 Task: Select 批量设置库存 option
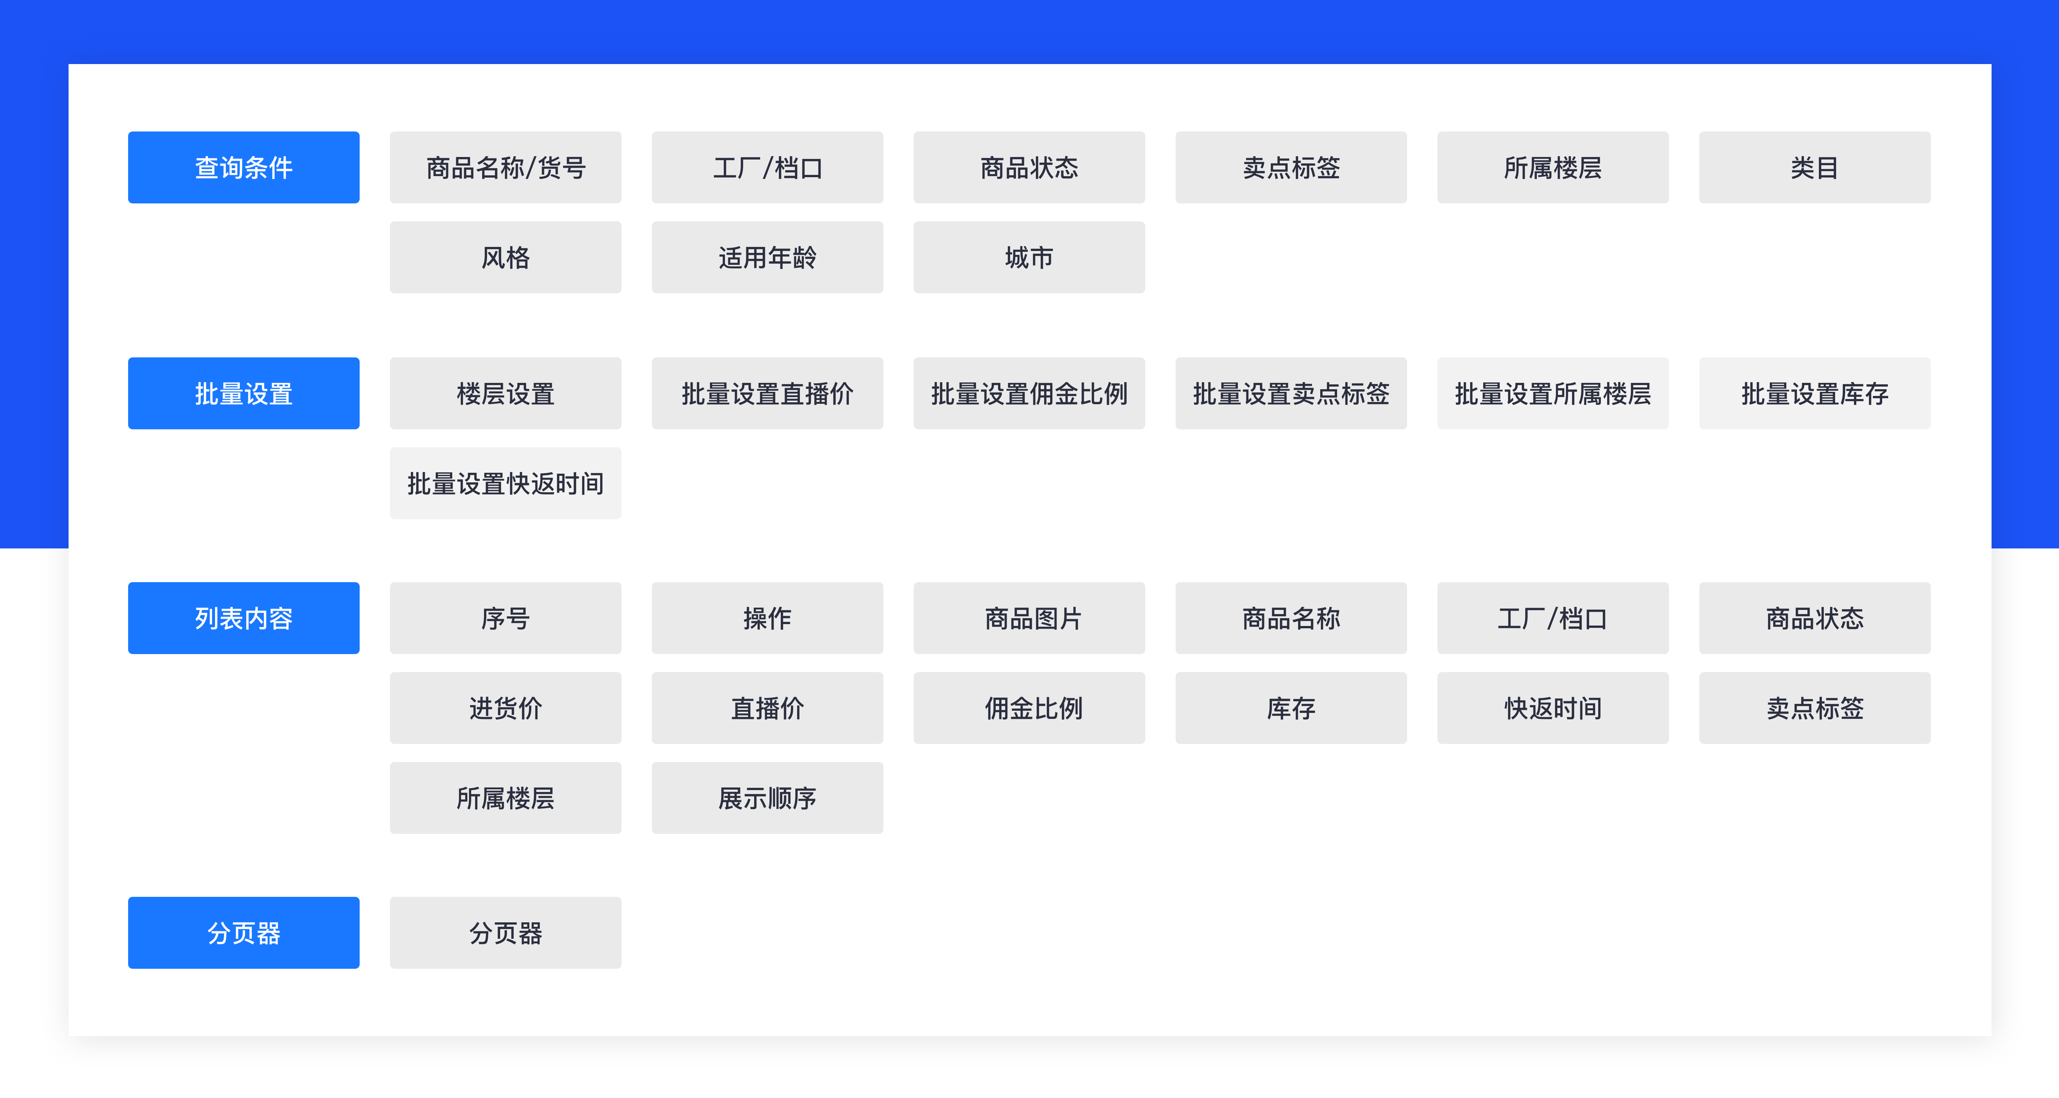click(x=1814, y=393)
